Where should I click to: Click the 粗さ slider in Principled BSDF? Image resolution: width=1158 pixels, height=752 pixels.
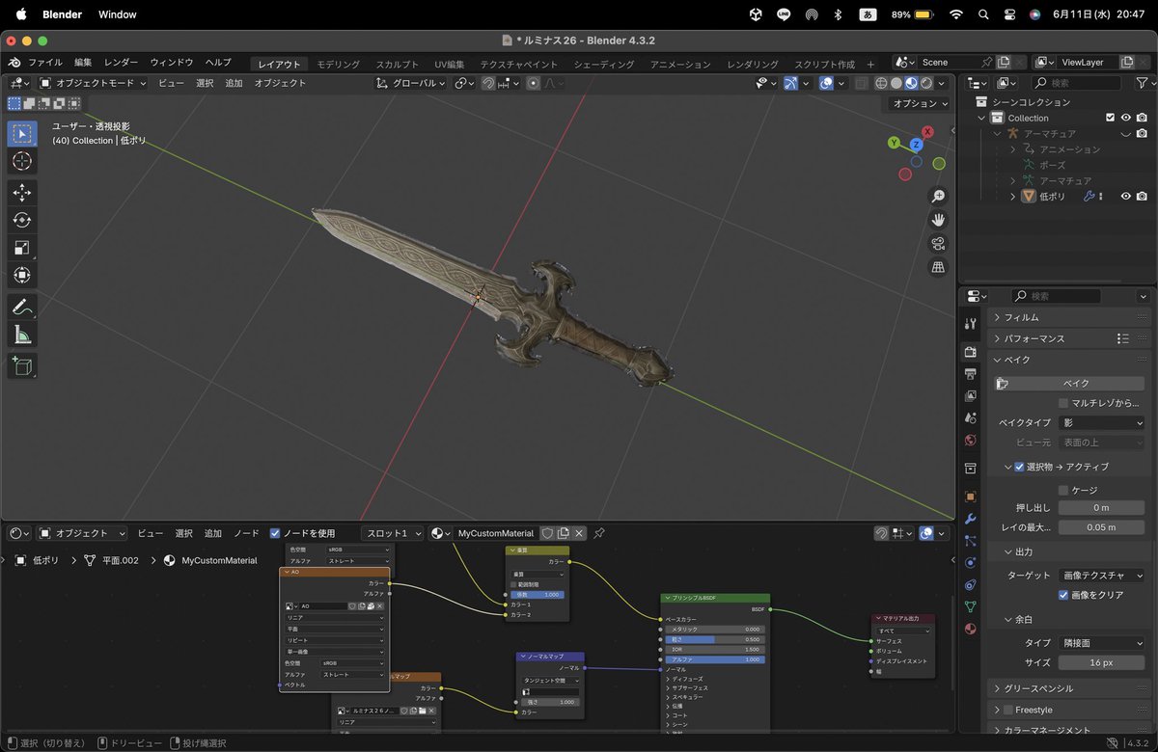pyautogui.click(x=715, y=639)
